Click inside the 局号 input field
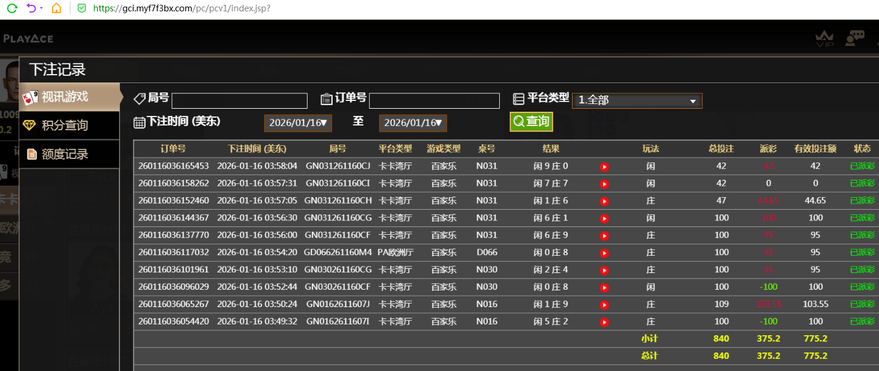Viewport: 879px width, 371px height. [239, 100]
